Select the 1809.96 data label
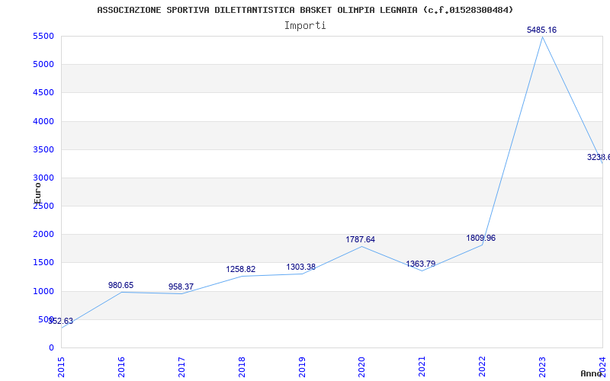This screenshot has width=610, height=381. 481,238
